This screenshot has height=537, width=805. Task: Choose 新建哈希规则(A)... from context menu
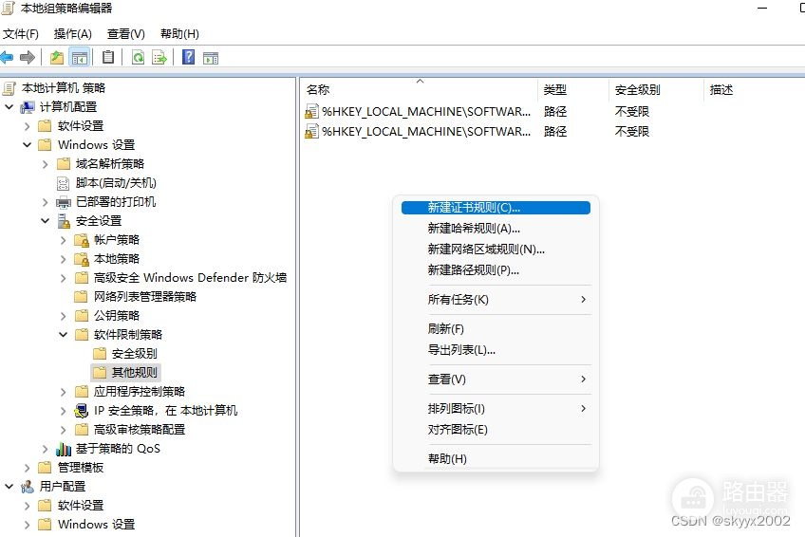pos(496,229)
